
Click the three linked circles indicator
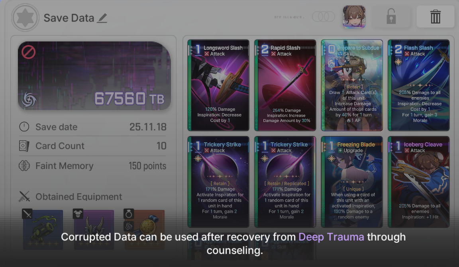(324, 17)
